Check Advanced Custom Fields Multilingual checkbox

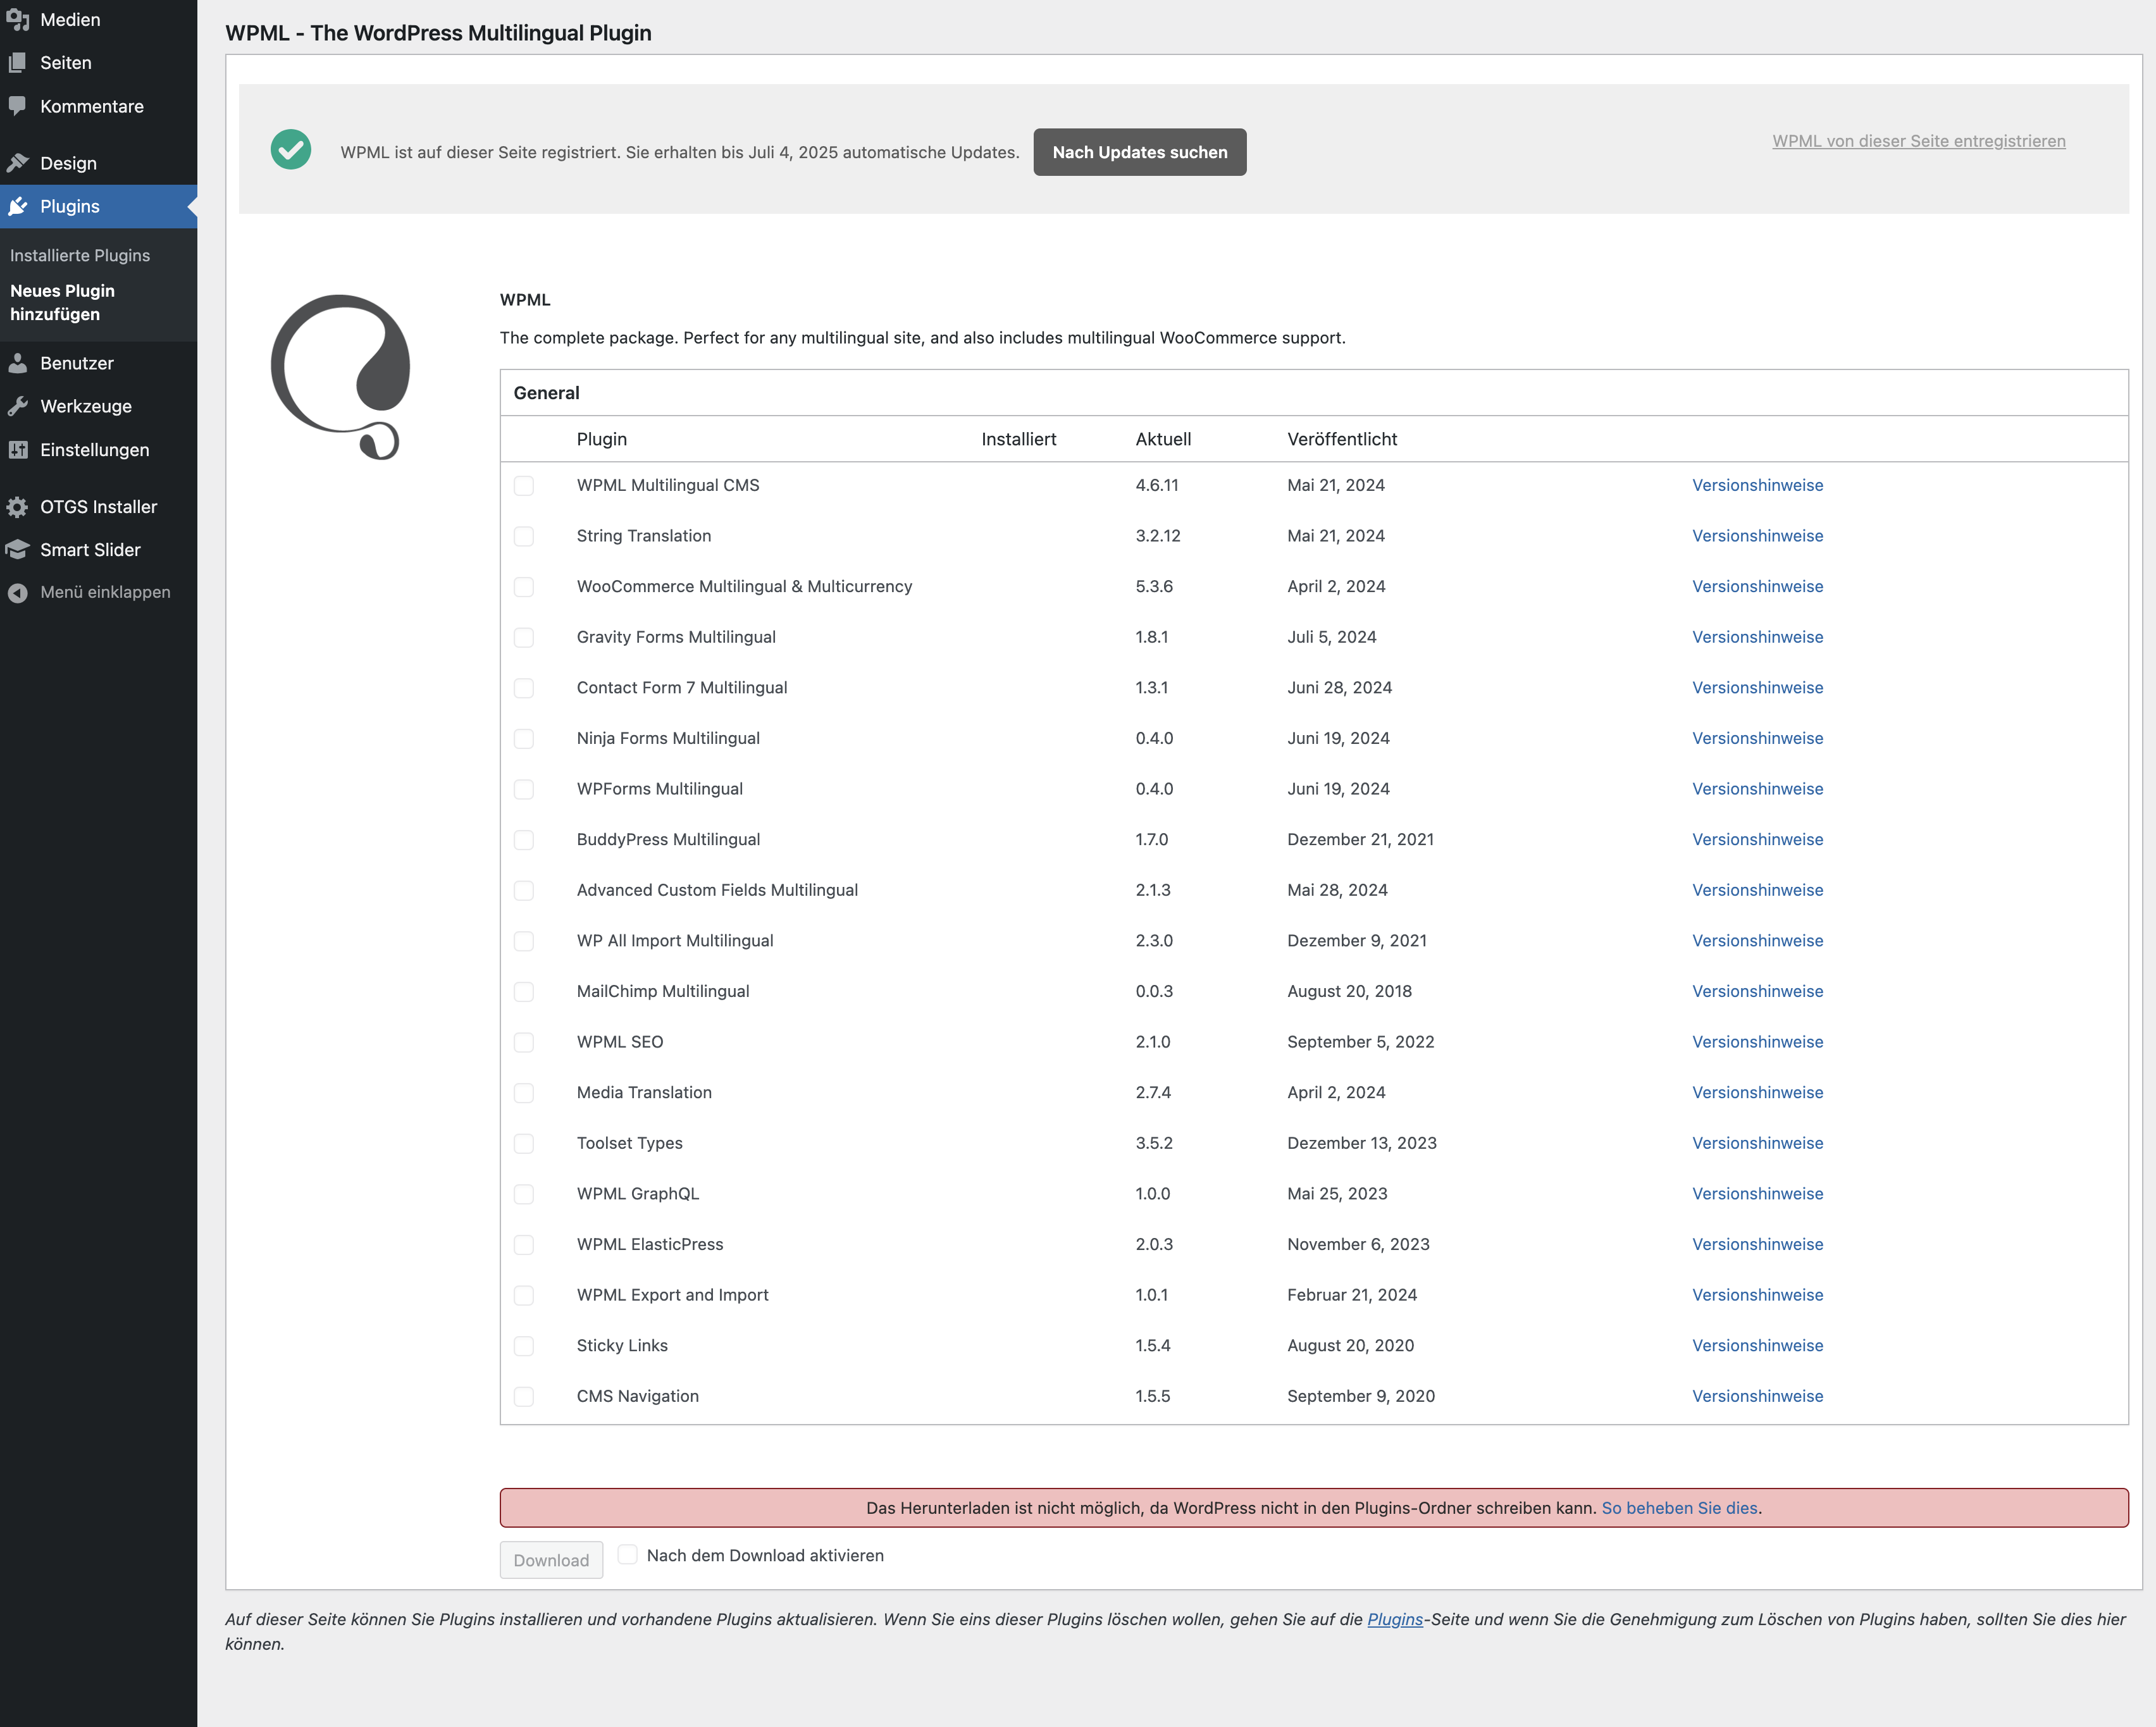524,891
